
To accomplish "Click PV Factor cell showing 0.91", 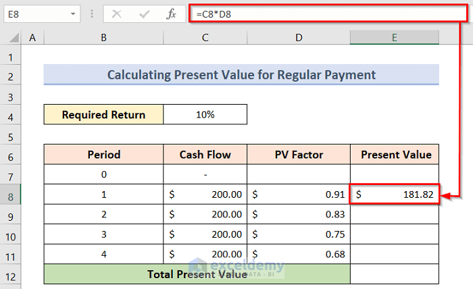I will point(299,194).
